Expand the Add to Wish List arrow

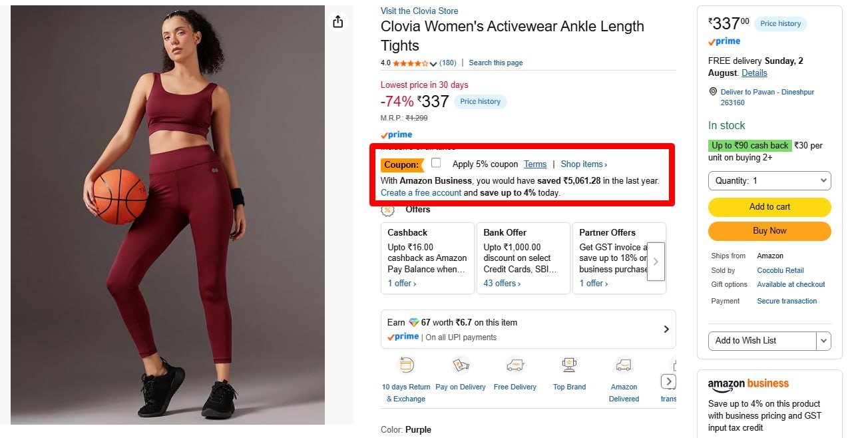(824, 341)
